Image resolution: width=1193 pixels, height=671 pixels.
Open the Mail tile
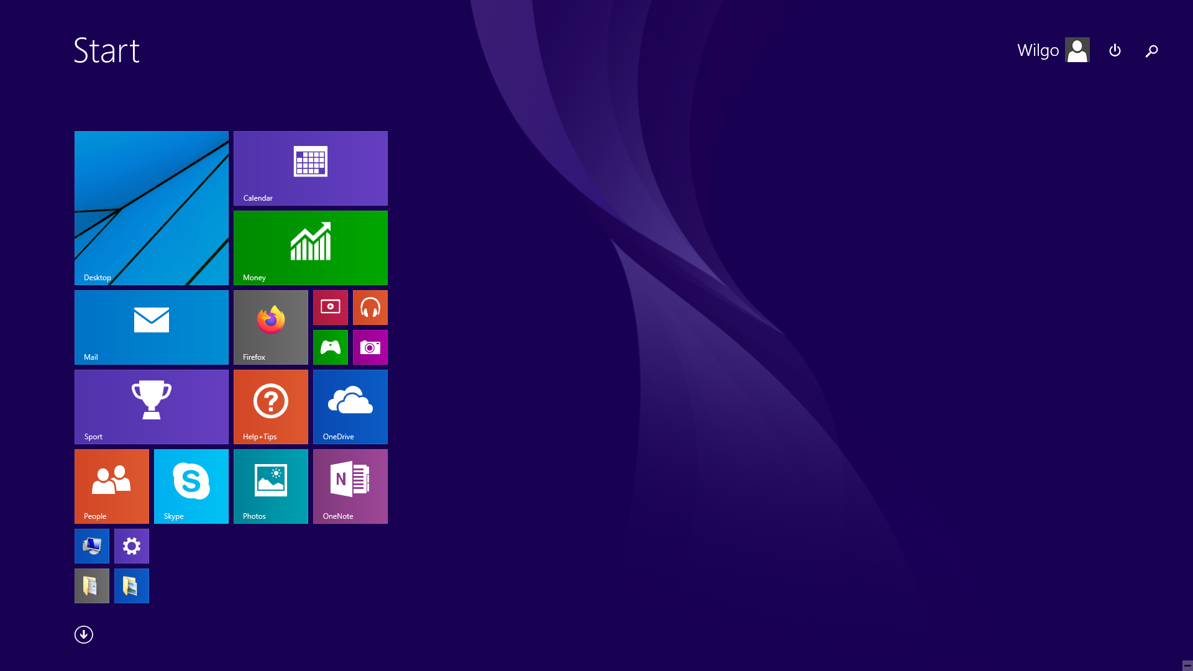click(151, 327)
